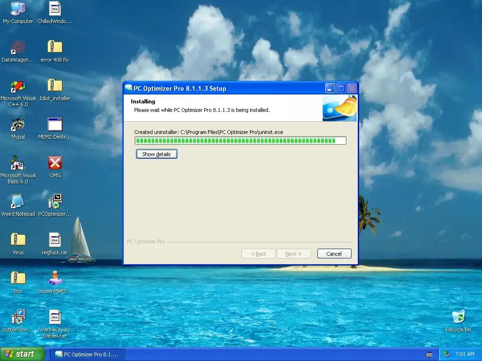The width and height of the screenshot is (482, 361).
Task: Click the 7:01 AM taskbar clock
Action: pos(465,354)
